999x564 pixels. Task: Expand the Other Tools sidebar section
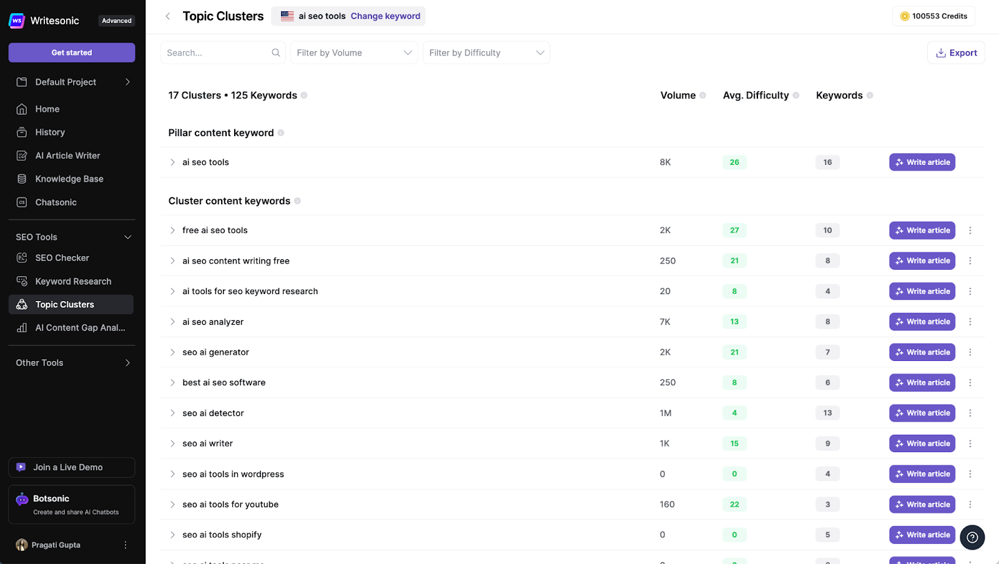127,363
